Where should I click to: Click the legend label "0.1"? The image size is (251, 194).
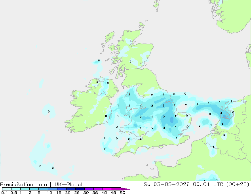4,192
